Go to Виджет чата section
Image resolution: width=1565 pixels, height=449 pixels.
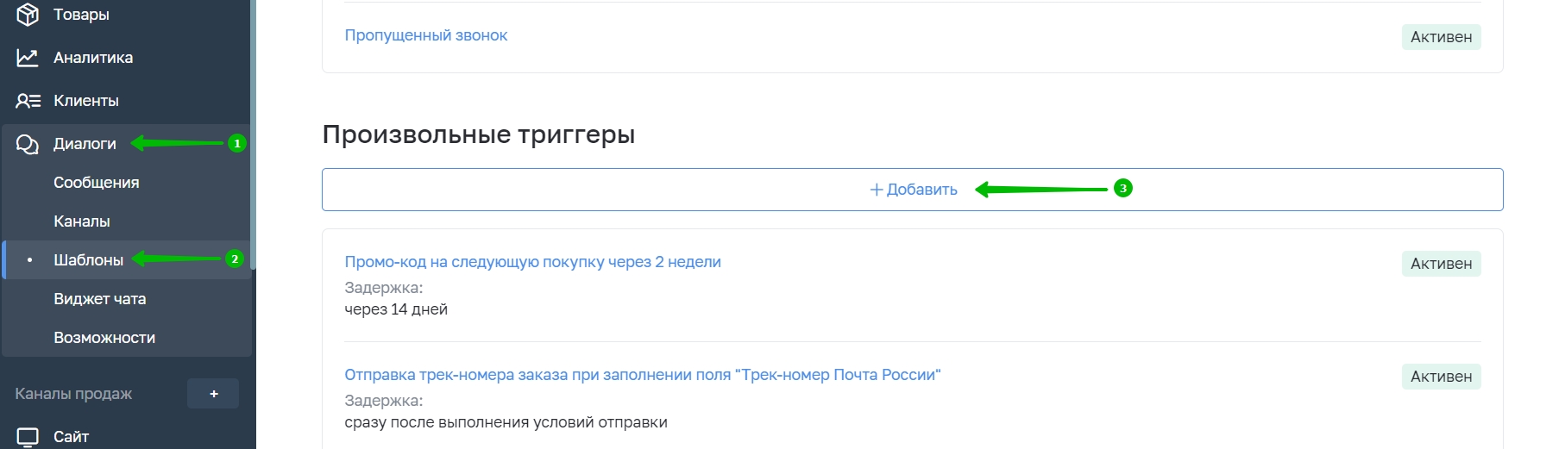pos(100,299)
